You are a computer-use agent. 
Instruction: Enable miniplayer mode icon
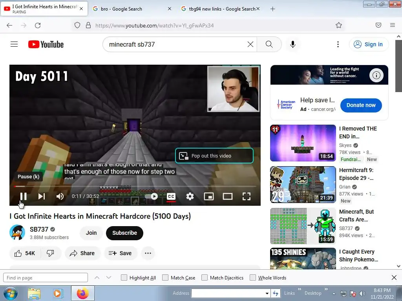click(209, 196)
